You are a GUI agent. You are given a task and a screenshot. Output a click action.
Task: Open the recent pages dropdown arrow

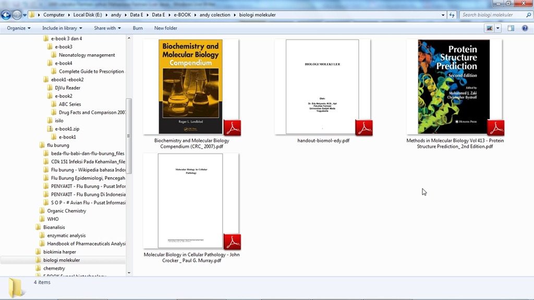[x=25, y=15]
